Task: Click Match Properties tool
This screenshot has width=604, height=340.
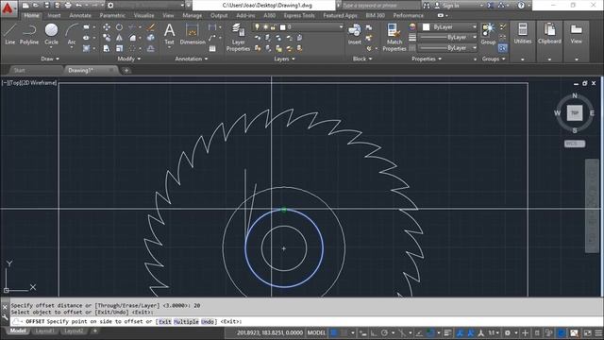Action: pos(394,38)
